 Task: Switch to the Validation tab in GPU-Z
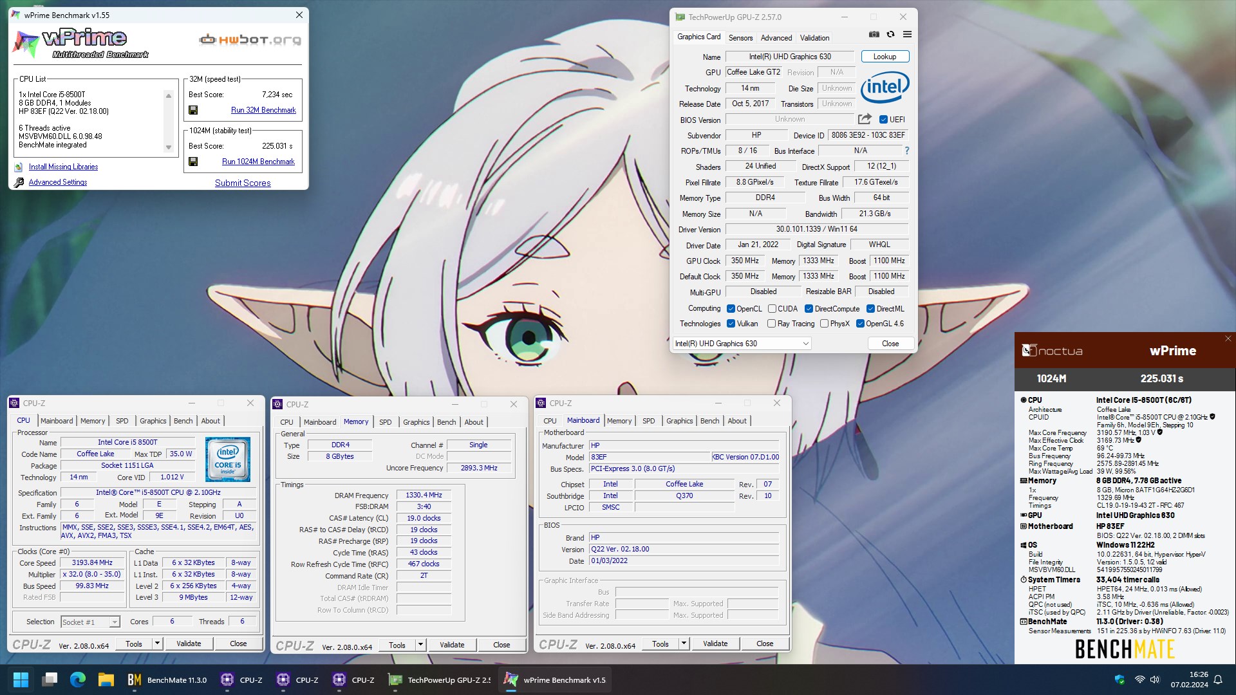[814, 38]
